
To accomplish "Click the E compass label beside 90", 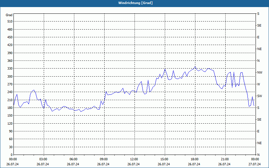I will click(258, 131).
